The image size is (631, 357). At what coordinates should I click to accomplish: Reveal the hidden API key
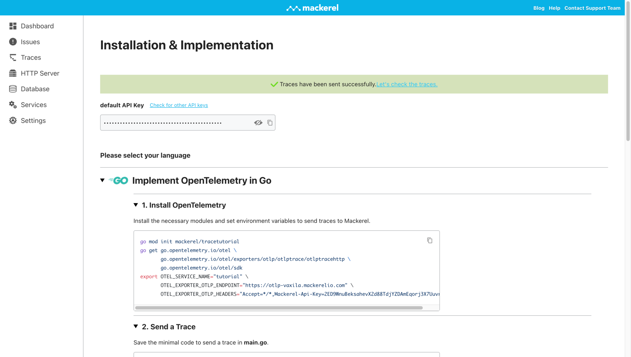pos(258,123)
